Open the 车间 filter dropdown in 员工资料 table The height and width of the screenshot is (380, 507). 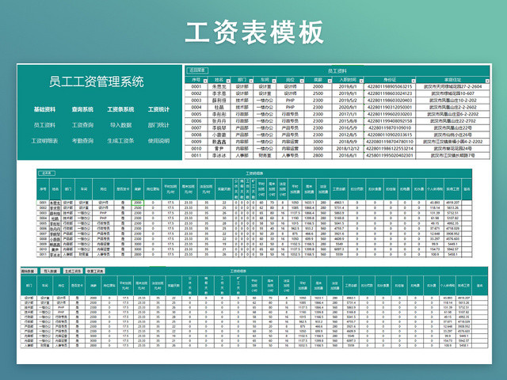274,81
